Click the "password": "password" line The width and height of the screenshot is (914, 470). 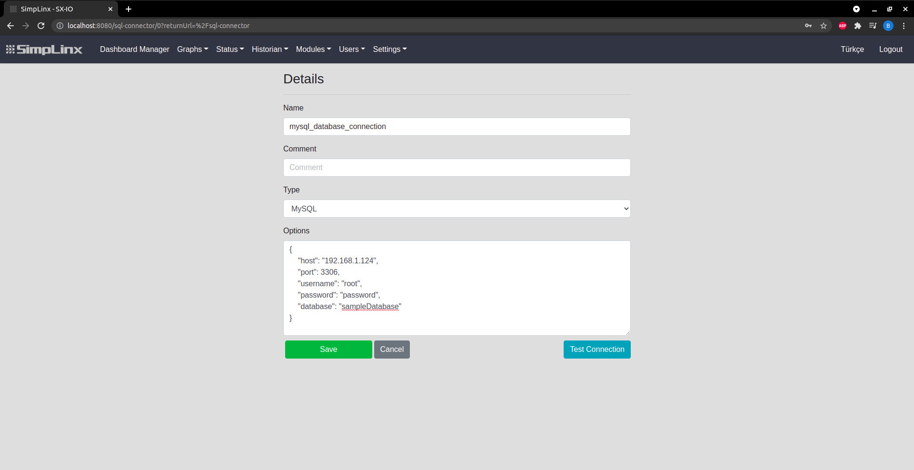click(339, 295)
